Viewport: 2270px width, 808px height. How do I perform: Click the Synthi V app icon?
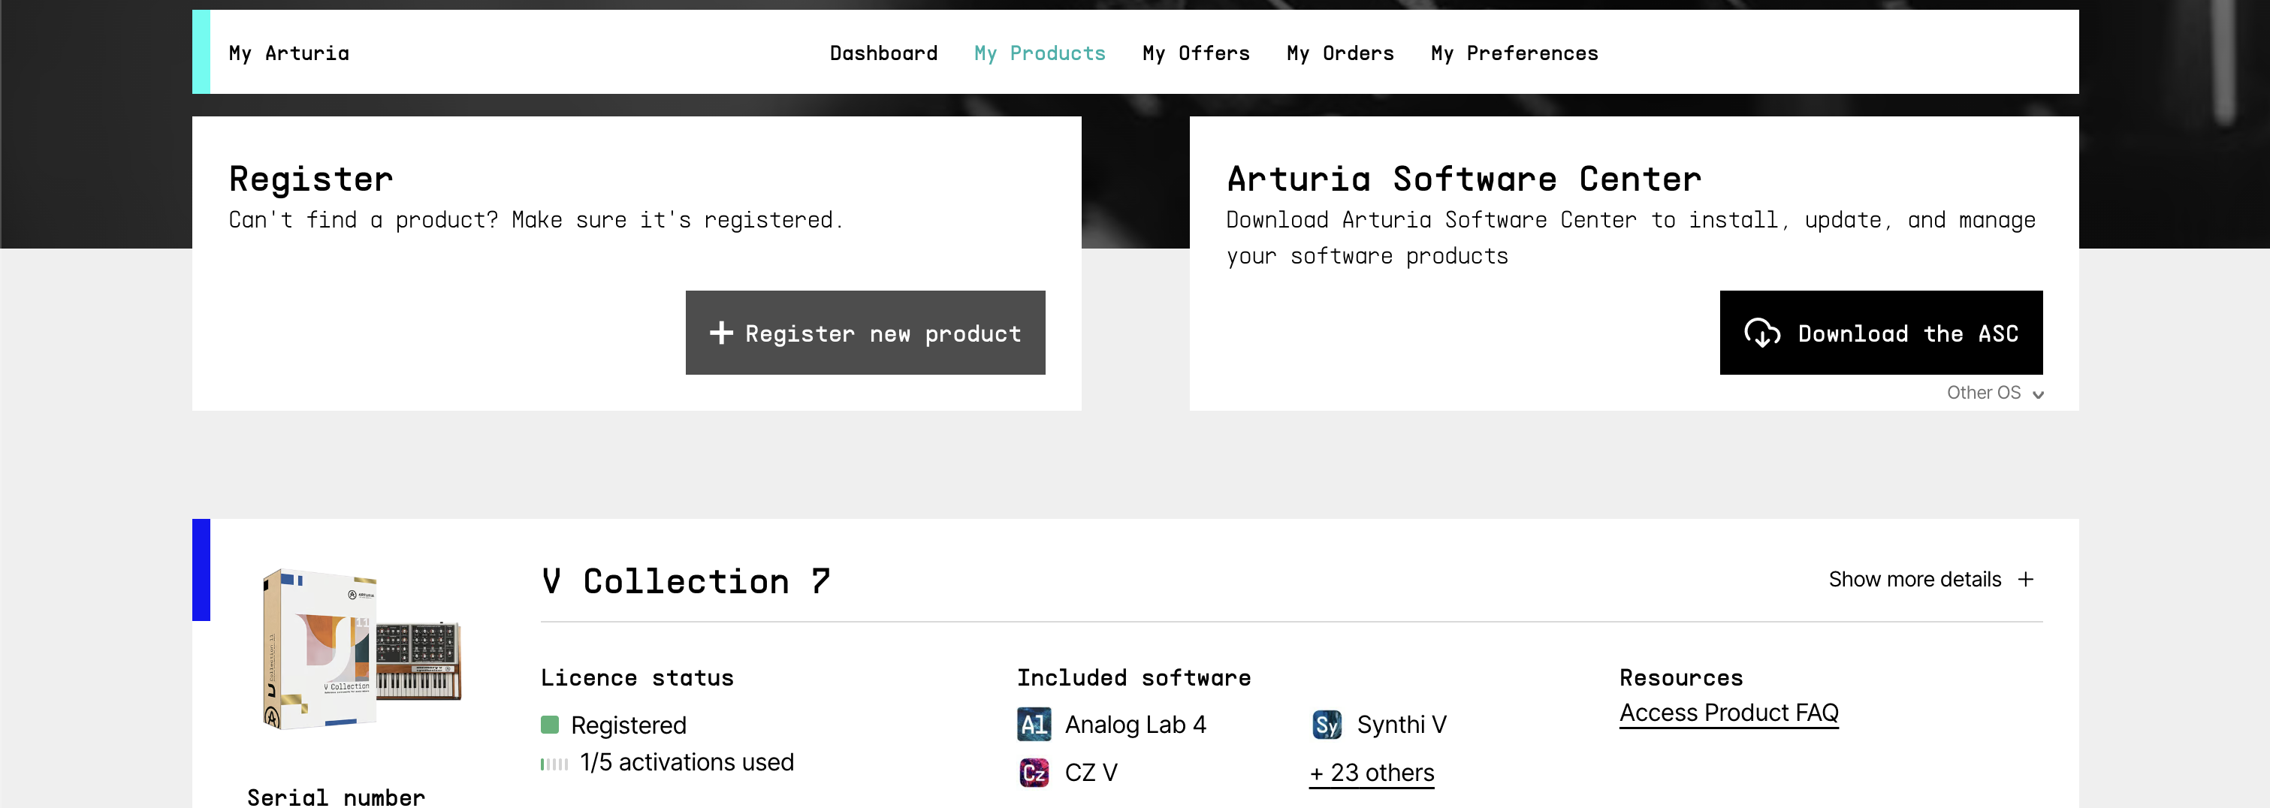(1327, 725)
